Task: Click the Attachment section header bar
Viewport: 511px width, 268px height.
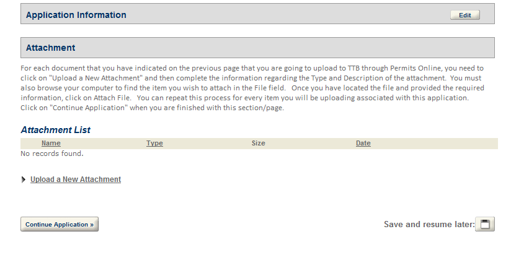Action: point(257,48)
